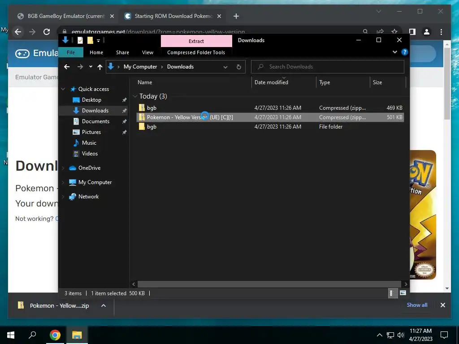The image size is (459, 344).
Task: Refresh the Downloads folder
Action: [239, 67]
